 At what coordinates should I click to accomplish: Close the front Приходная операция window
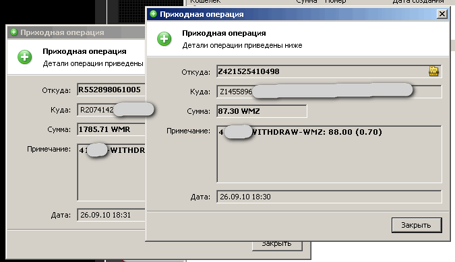(x=442, y=14)
